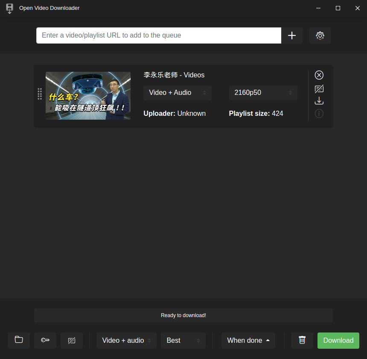Close the Open Video Downloader window

(x=358, y=8)
